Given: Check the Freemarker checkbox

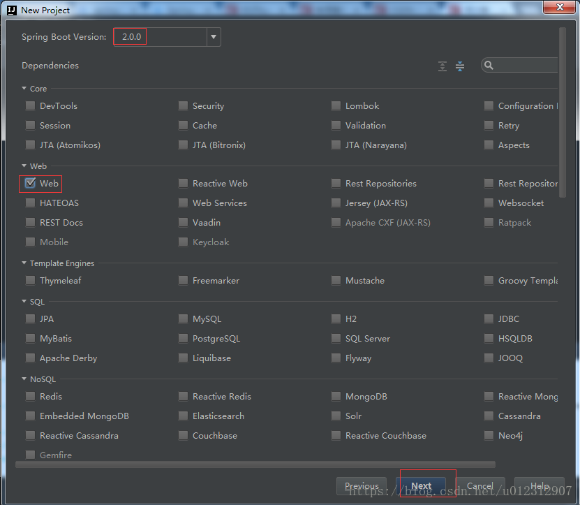Looking at the screenshot, I should click(183, 280).
